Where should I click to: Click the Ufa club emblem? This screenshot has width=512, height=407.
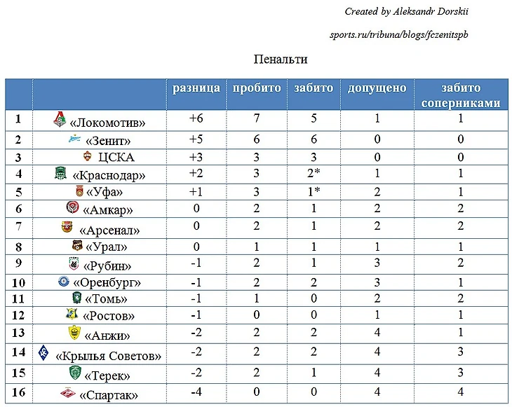pos(79,191)
